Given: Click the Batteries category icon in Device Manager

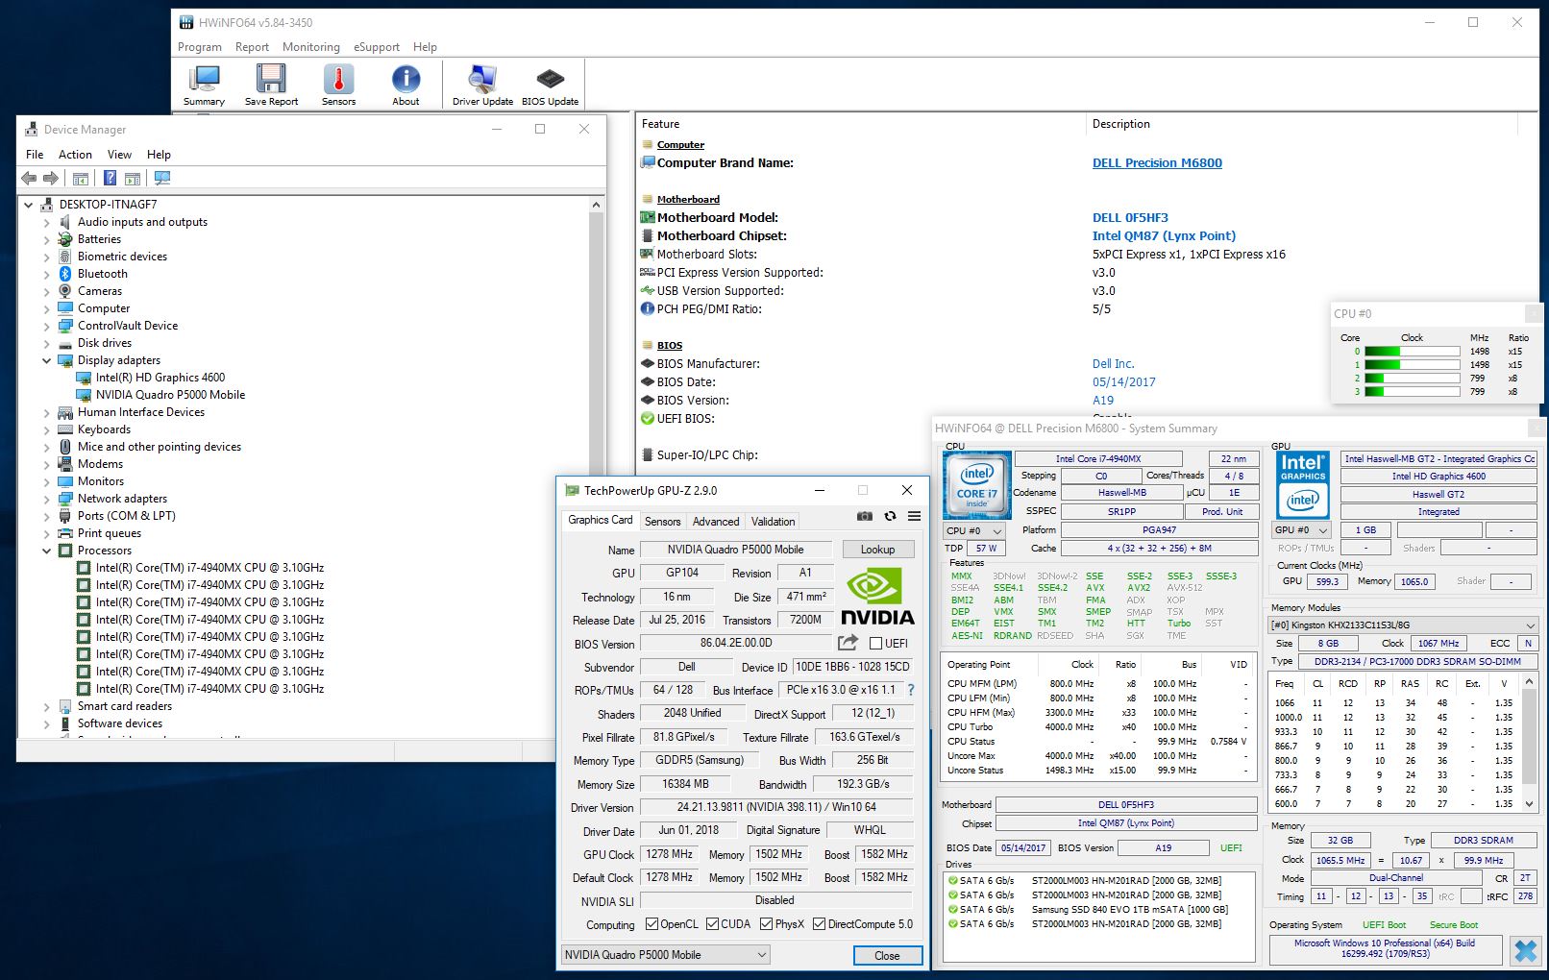Looking at the screenshot, I should pyautogui.click(x=65, y=239).
